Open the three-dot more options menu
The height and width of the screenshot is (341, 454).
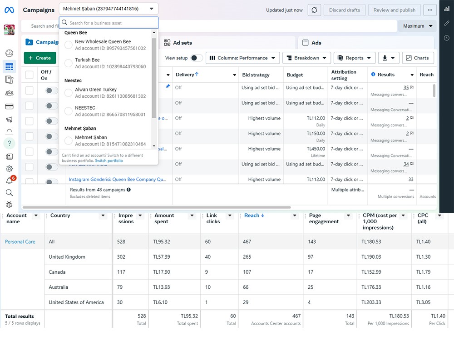[x=430, y=10]
